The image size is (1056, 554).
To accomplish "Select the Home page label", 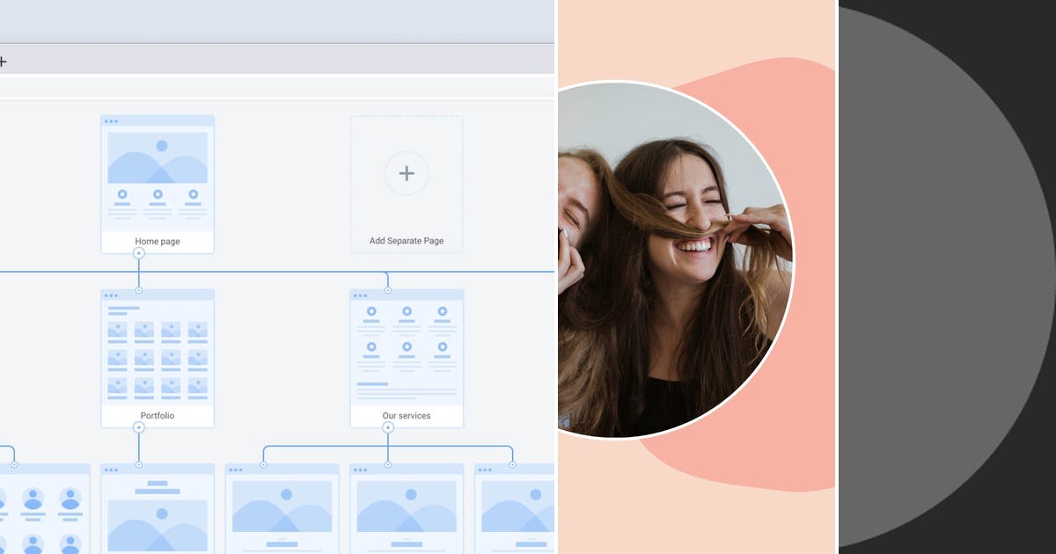I will (x=157, y=240).
